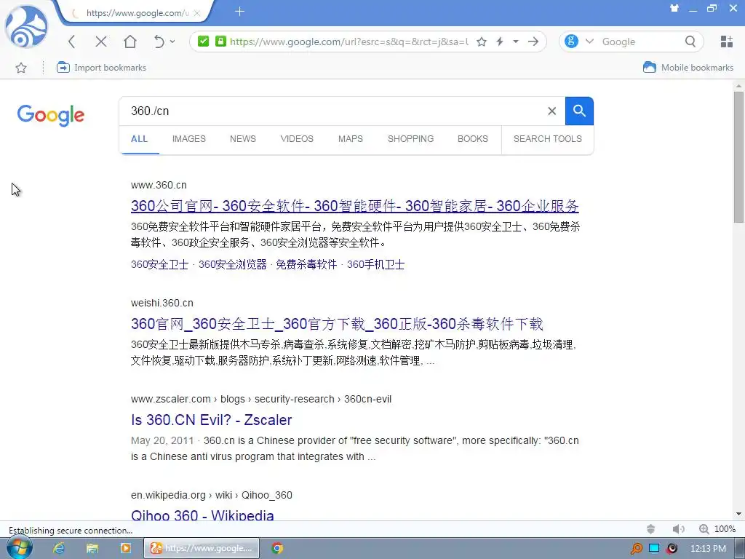Switch to SHOPPING tab
745x559 pixels.
(x=410, y=139)
